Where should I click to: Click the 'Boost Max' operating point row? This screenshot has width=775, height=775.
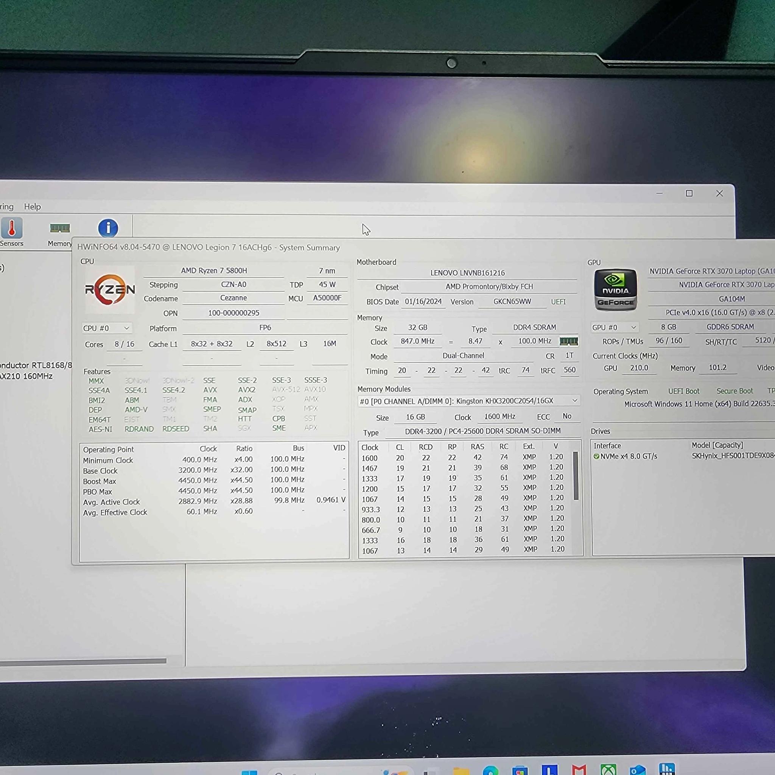pyautogui.click(x=214, y=481)
